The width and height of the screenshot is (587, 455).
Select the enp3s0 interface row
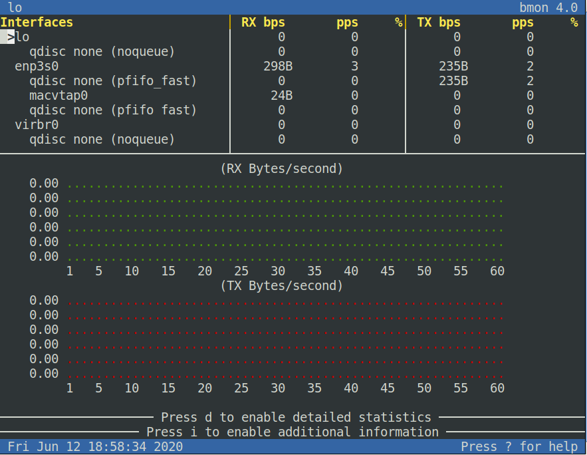(x=37, y=67)
